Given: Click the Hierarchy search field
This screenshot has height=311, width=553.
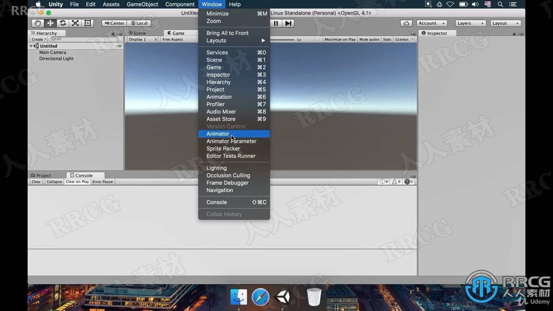Looking at the screenshot, I should click(x=84, y=39).
